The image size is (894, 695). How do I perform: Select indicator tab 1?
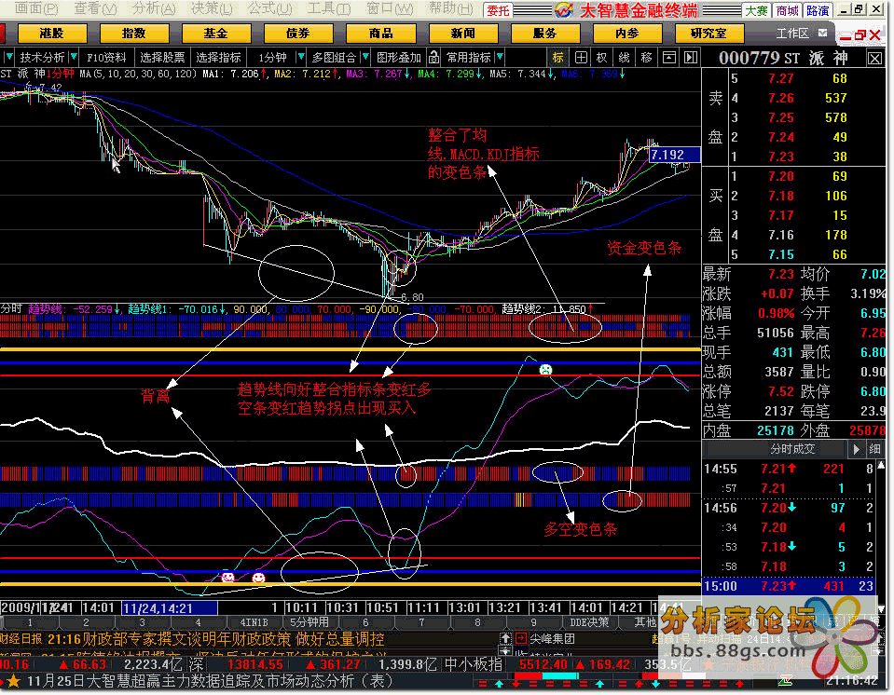coord(30,622)
